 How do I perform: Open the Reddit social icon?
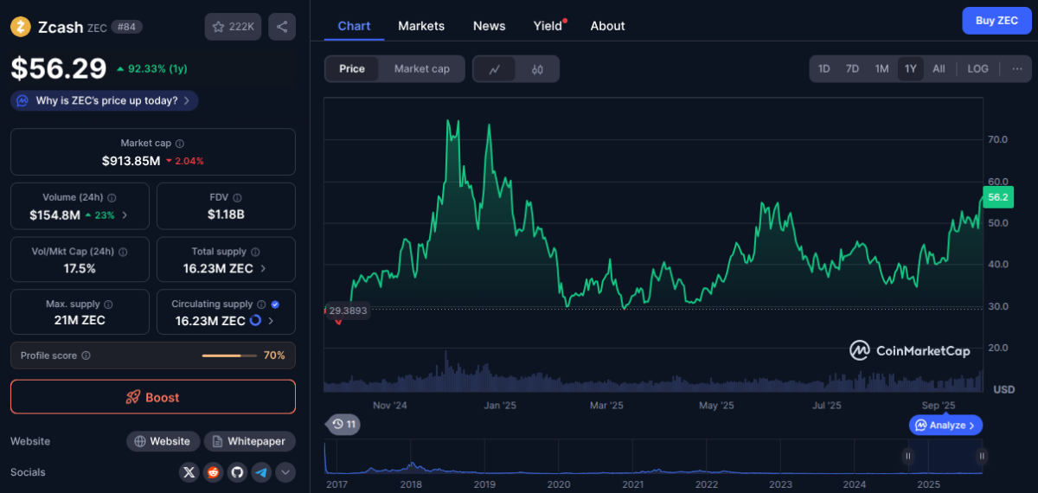coord(213,472)
